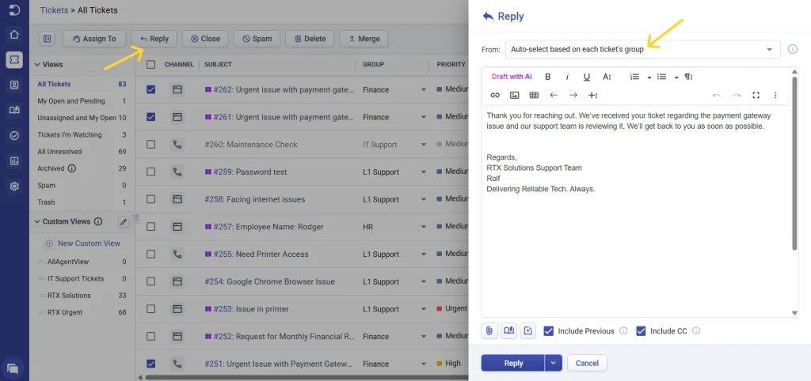Image resolution: width=811 pixels, height=381 pixels.
Task: Collapse the Views section
Action: 36,64
